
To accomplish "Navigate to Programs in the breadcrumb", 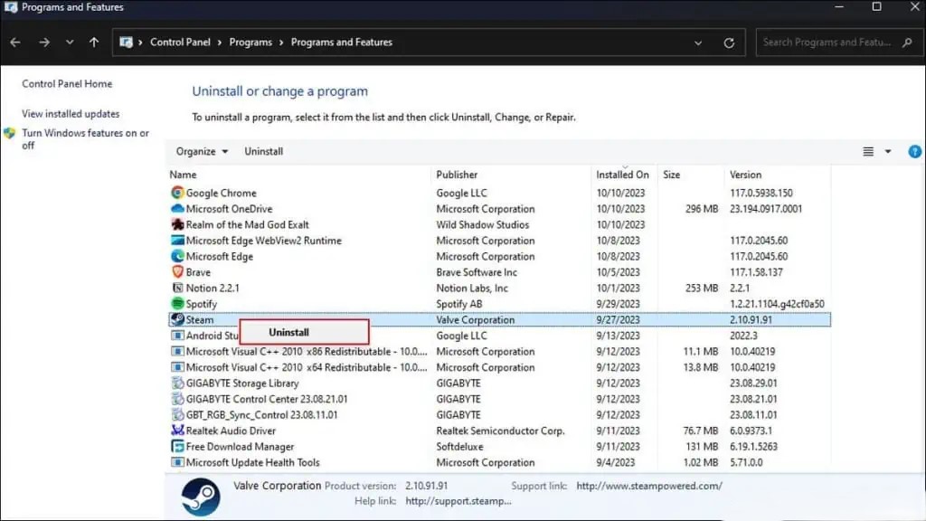I will pos(250,42).
